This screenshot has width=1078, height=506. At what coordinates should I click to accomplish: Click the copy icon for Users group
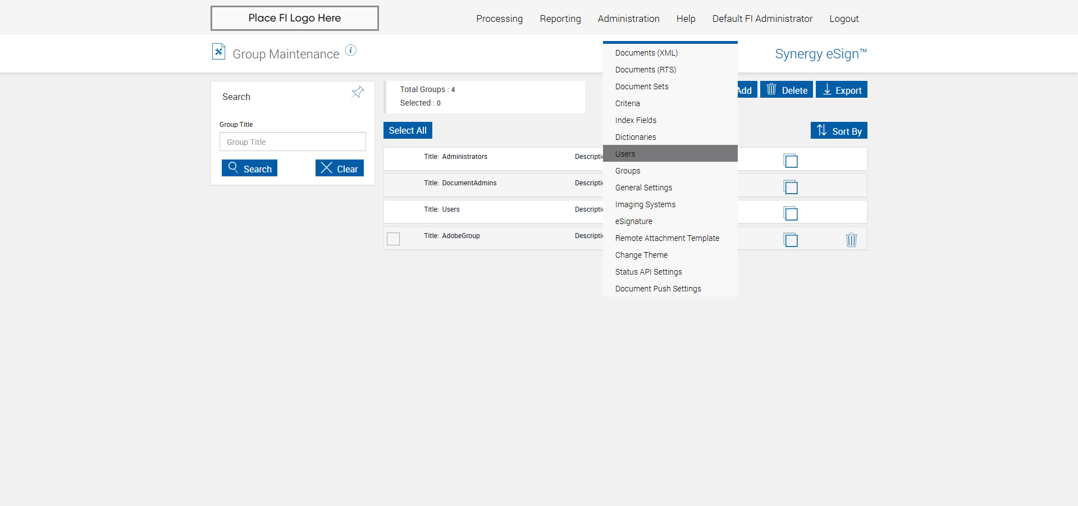pyautogui.click(x=791, y=213)
